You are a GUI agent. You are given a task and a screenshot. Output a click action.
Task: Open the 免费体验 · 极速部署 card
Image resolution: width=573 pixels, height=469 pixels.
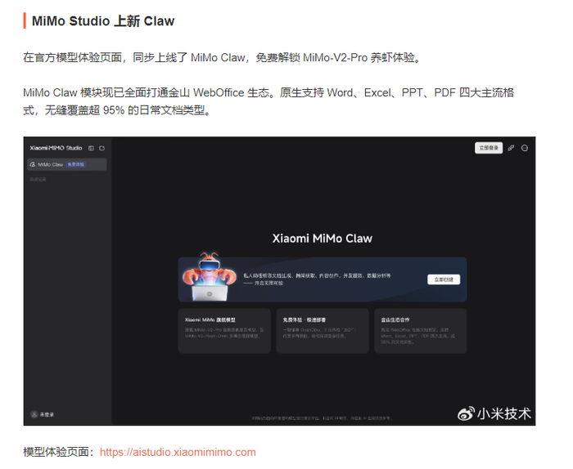[323, 331]
